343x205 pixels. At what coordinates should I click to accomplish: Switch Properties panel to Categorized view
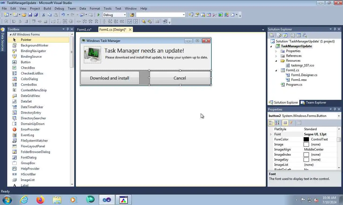[x=271, y=123]
